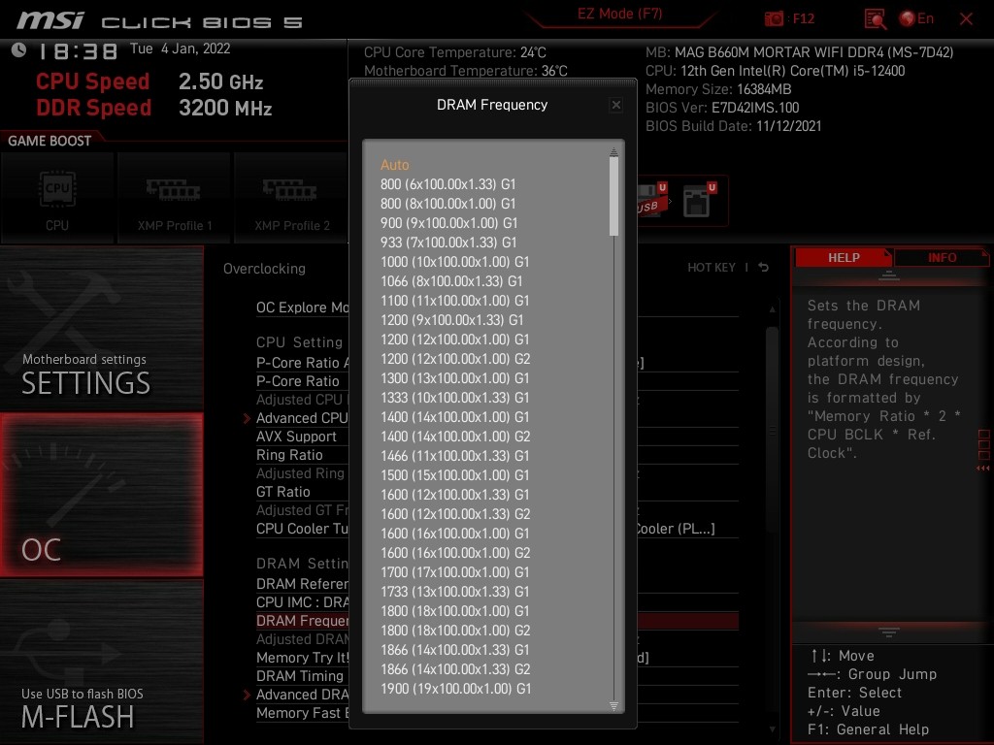This screenshot has height=745, width=994.
Task: Open the BIOS search magnifier icon
Action: [876, 19]
